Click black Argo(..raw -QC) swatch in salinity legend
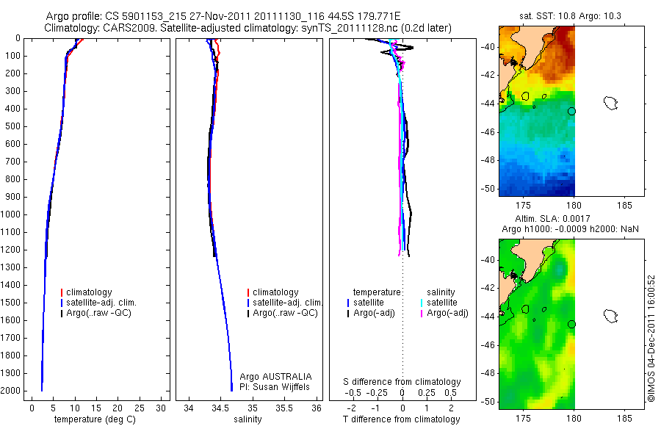The height and width of the screenshot is (426, 661). click(x=248, y=314)
